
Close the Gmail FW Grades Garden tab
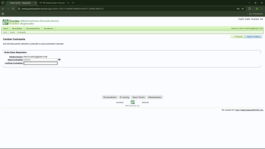pyautogui.click(x=68, y=3)
